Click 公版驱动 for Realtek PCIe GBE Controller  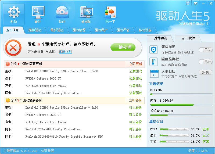135,93
